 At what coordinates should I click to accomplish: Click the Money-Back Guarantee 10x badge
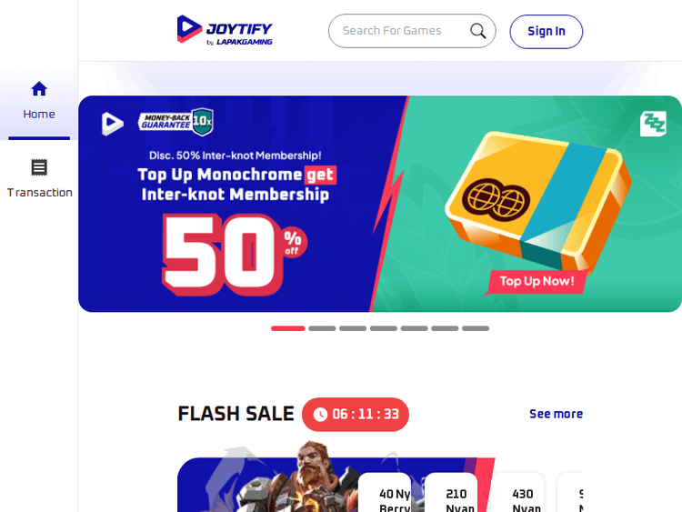point(176,122)
